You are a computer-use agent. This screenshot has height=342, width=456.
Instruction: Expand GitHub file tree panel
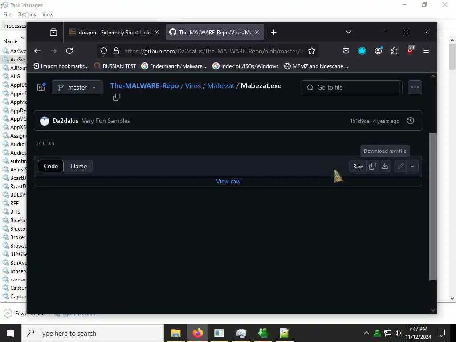pos(41,87)
